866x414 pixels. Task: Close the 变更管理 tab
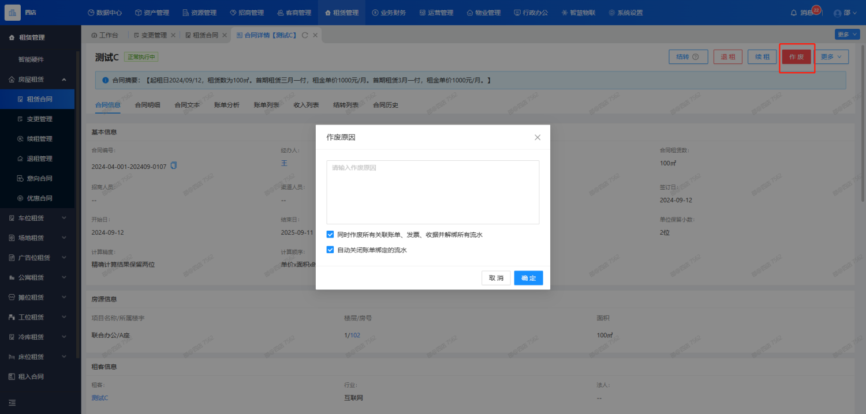point(173,35)
